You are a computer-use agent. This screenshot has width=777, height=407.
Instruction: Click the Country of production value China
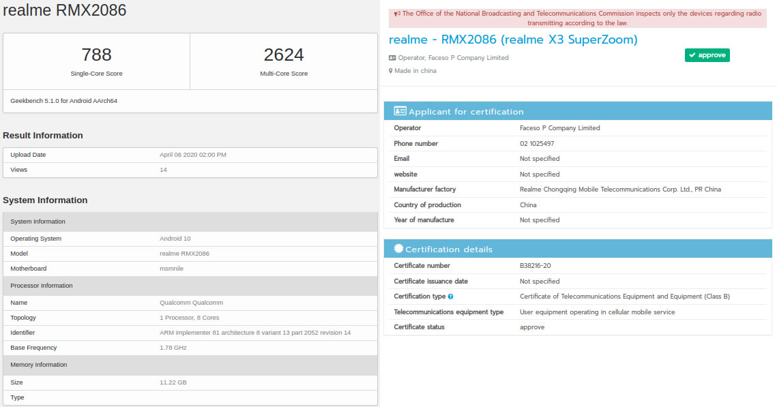click(x=528, y=205)
